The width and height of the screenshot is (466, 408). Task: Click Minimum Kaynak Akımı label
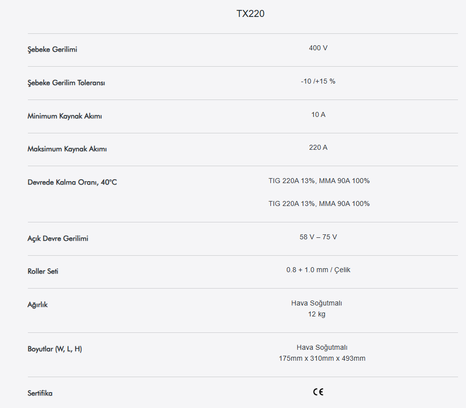click(65, 116)
